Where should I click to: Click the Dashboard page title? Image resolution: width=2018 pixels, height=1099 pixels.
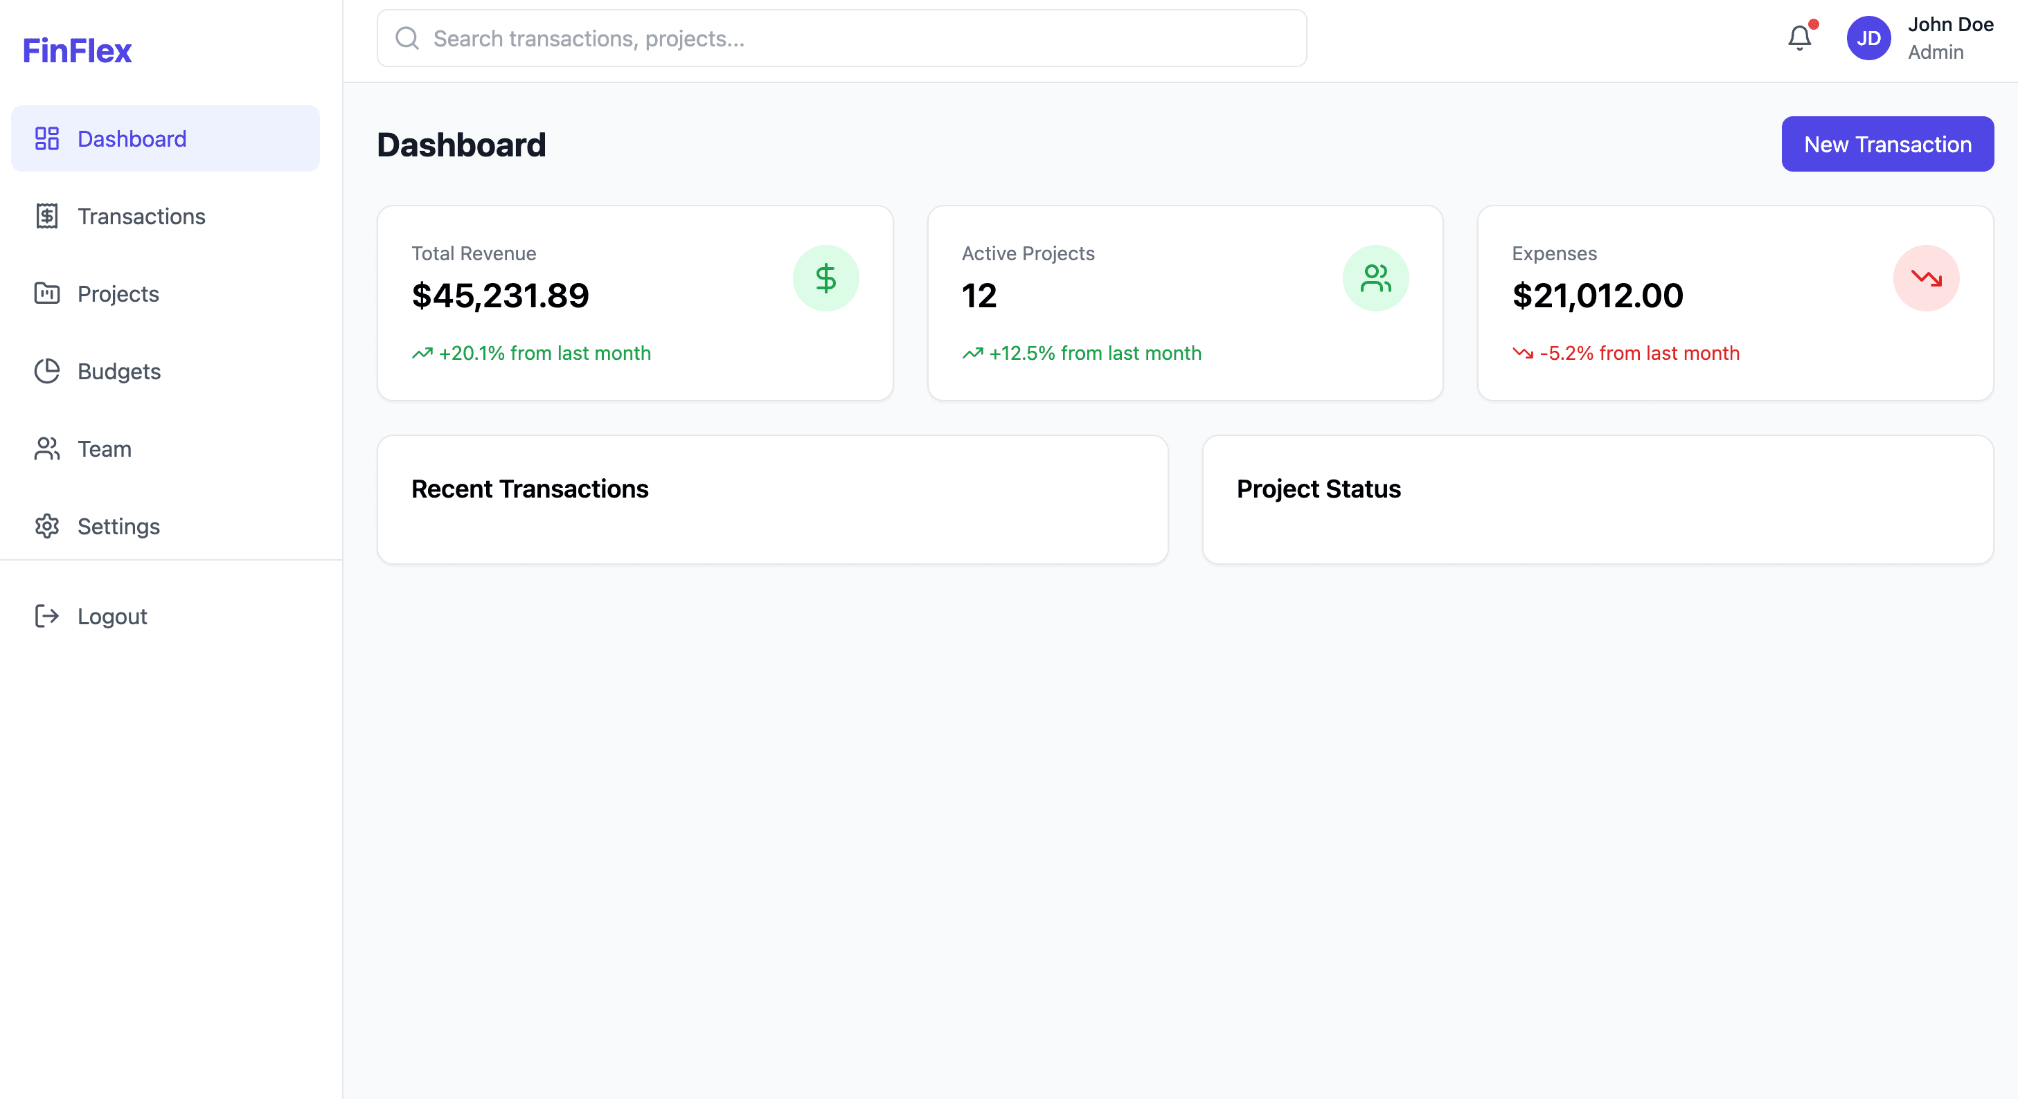coord(461,144)
